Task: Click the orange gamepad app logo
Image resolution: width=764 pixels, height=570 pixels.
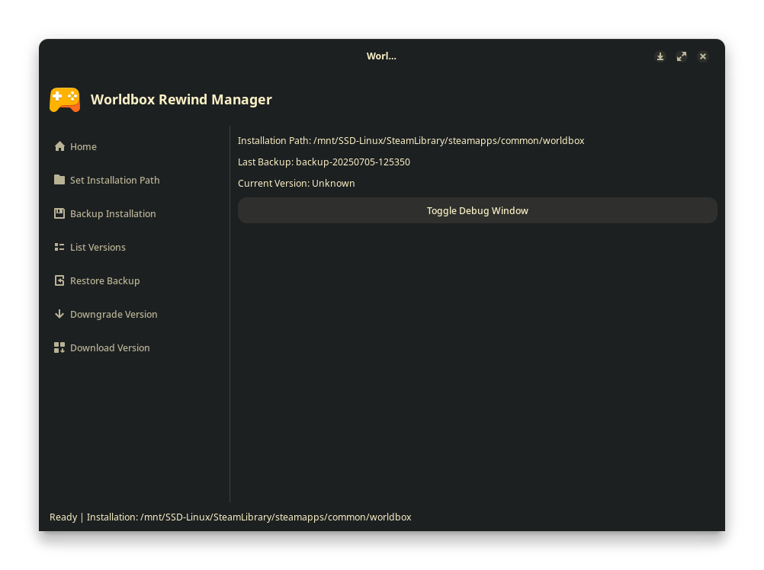Action: pos(65,99)
